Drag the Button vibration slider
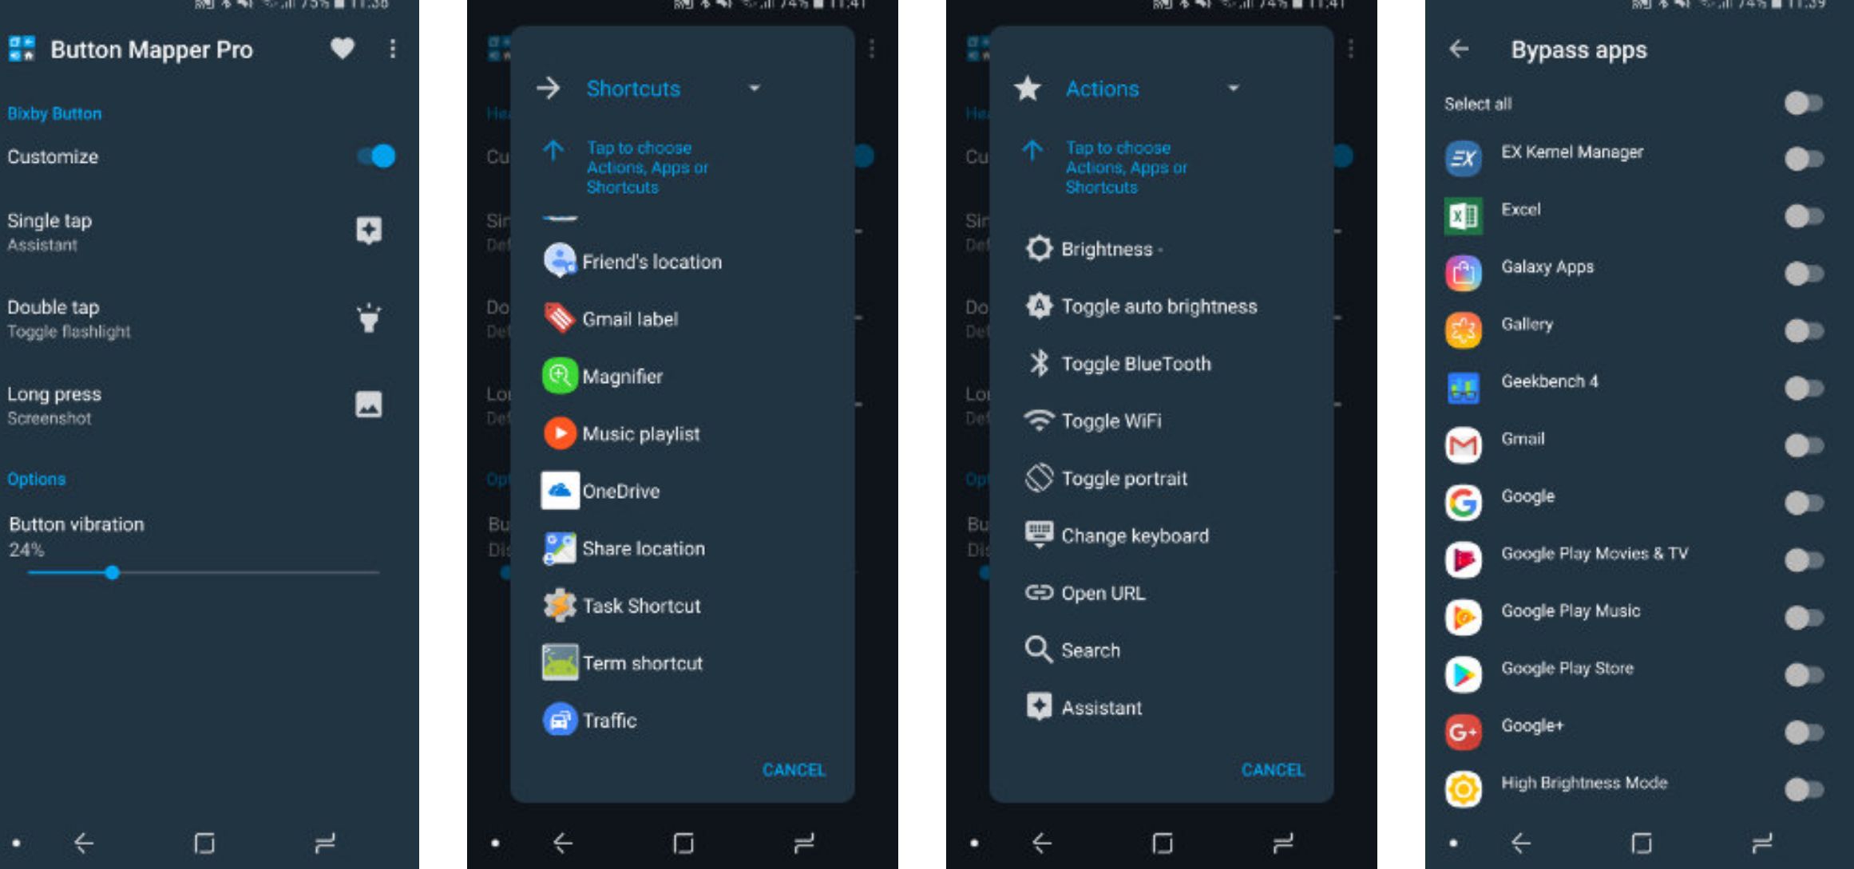Image resolution: width=1854 pixels, height=869 pixels. click(110, 574)
